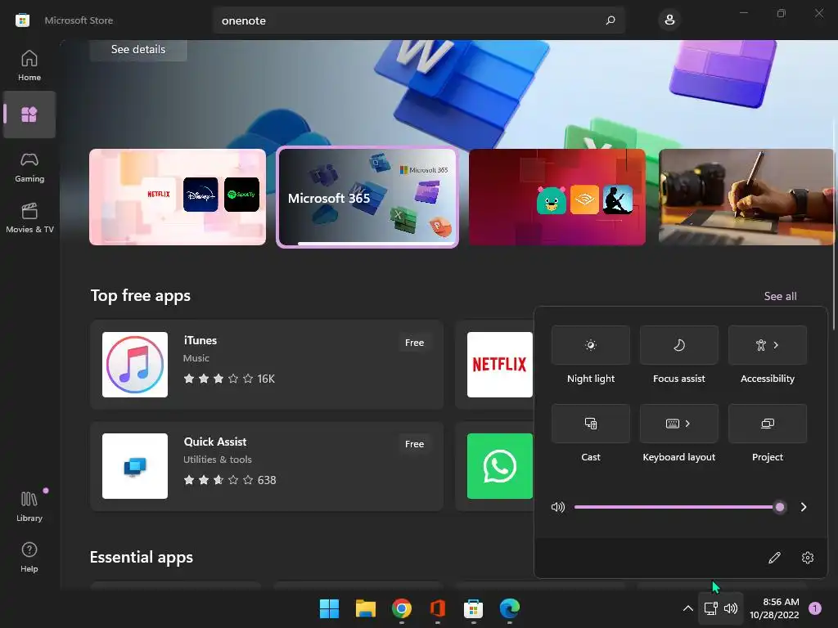The height and width of the screenshot is (628, 838).
Task: Open the iTunes app icon
Action: click(x=135, y=365)
